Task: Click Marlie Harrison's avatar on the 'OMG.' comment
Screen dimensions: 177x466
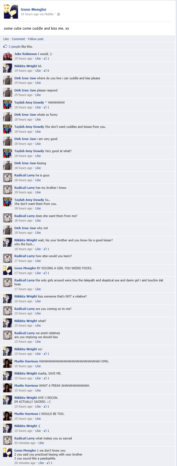Action: (8, 363)
